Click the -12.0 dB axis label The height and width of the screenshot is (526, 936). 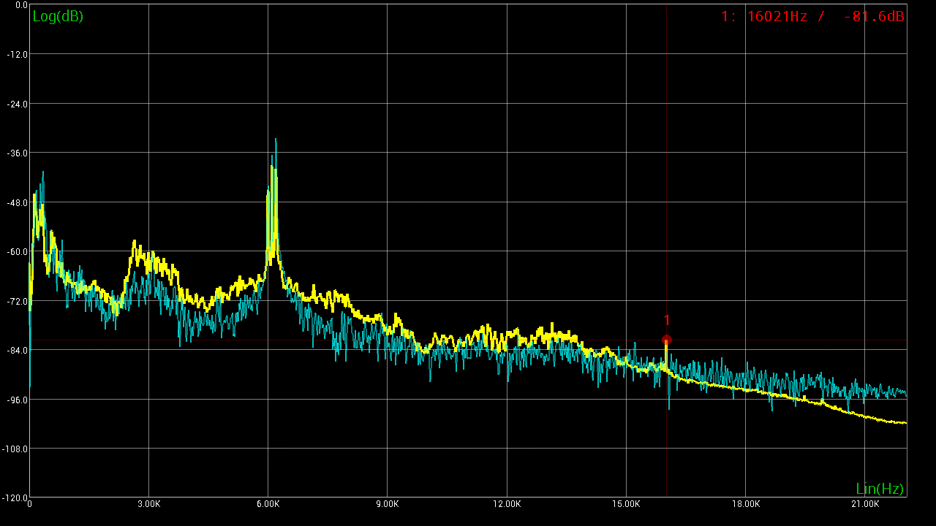pyautogui.click(x=15, y=55)
